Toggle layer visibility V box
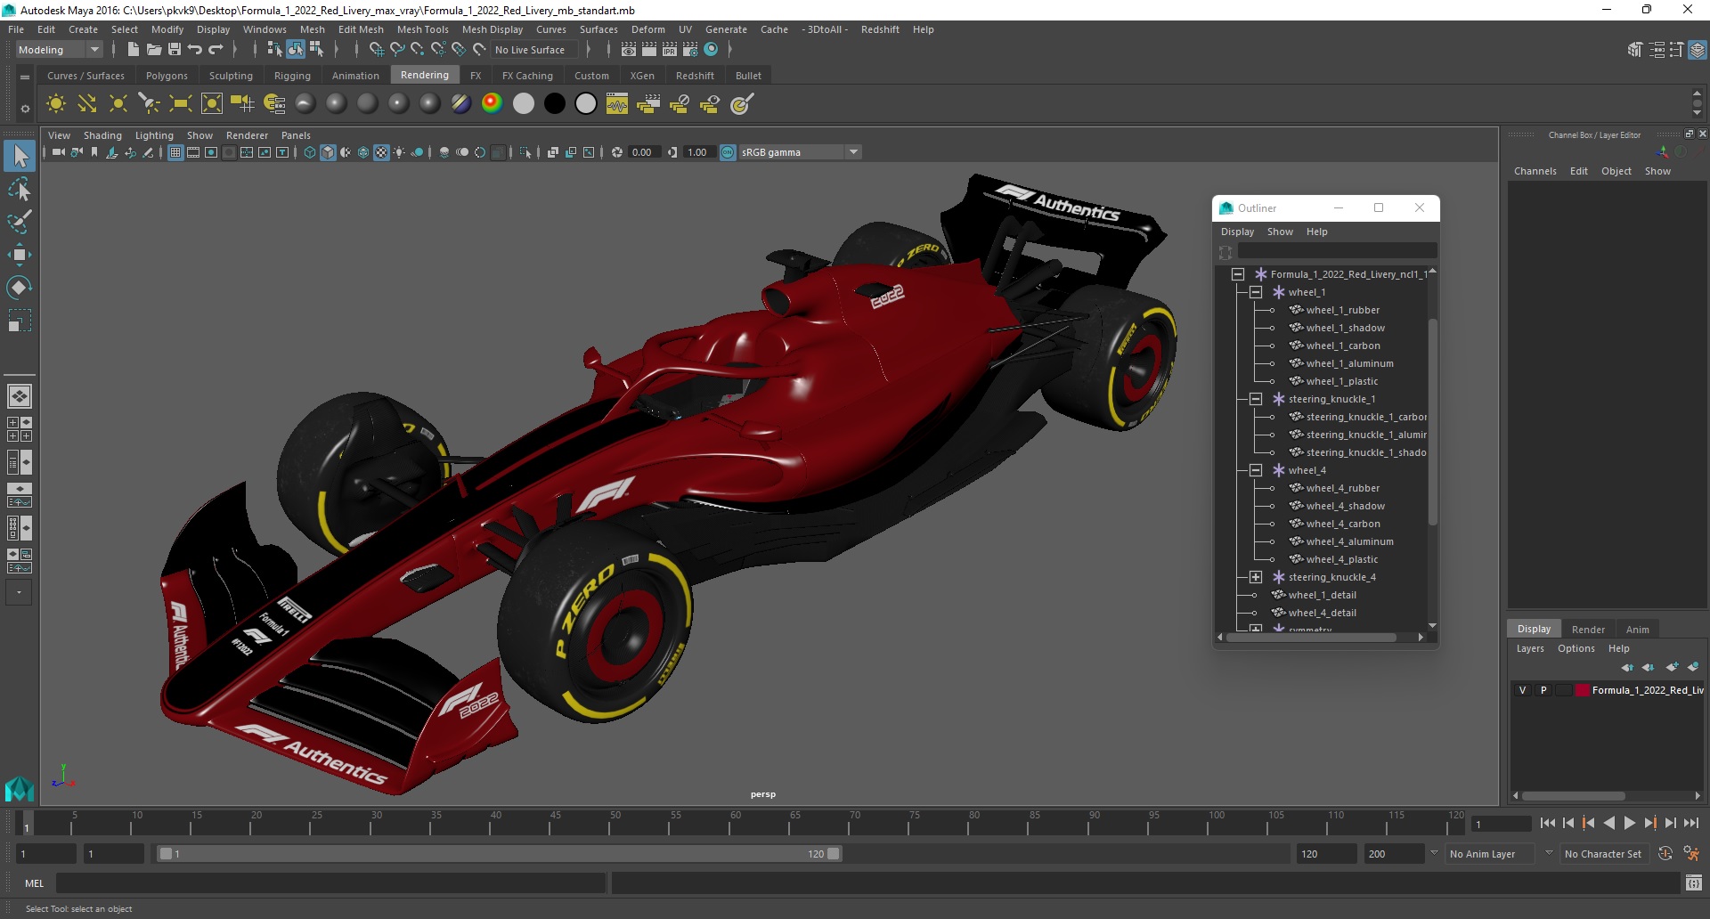The image size is (1710, 919). (1523, 690)
